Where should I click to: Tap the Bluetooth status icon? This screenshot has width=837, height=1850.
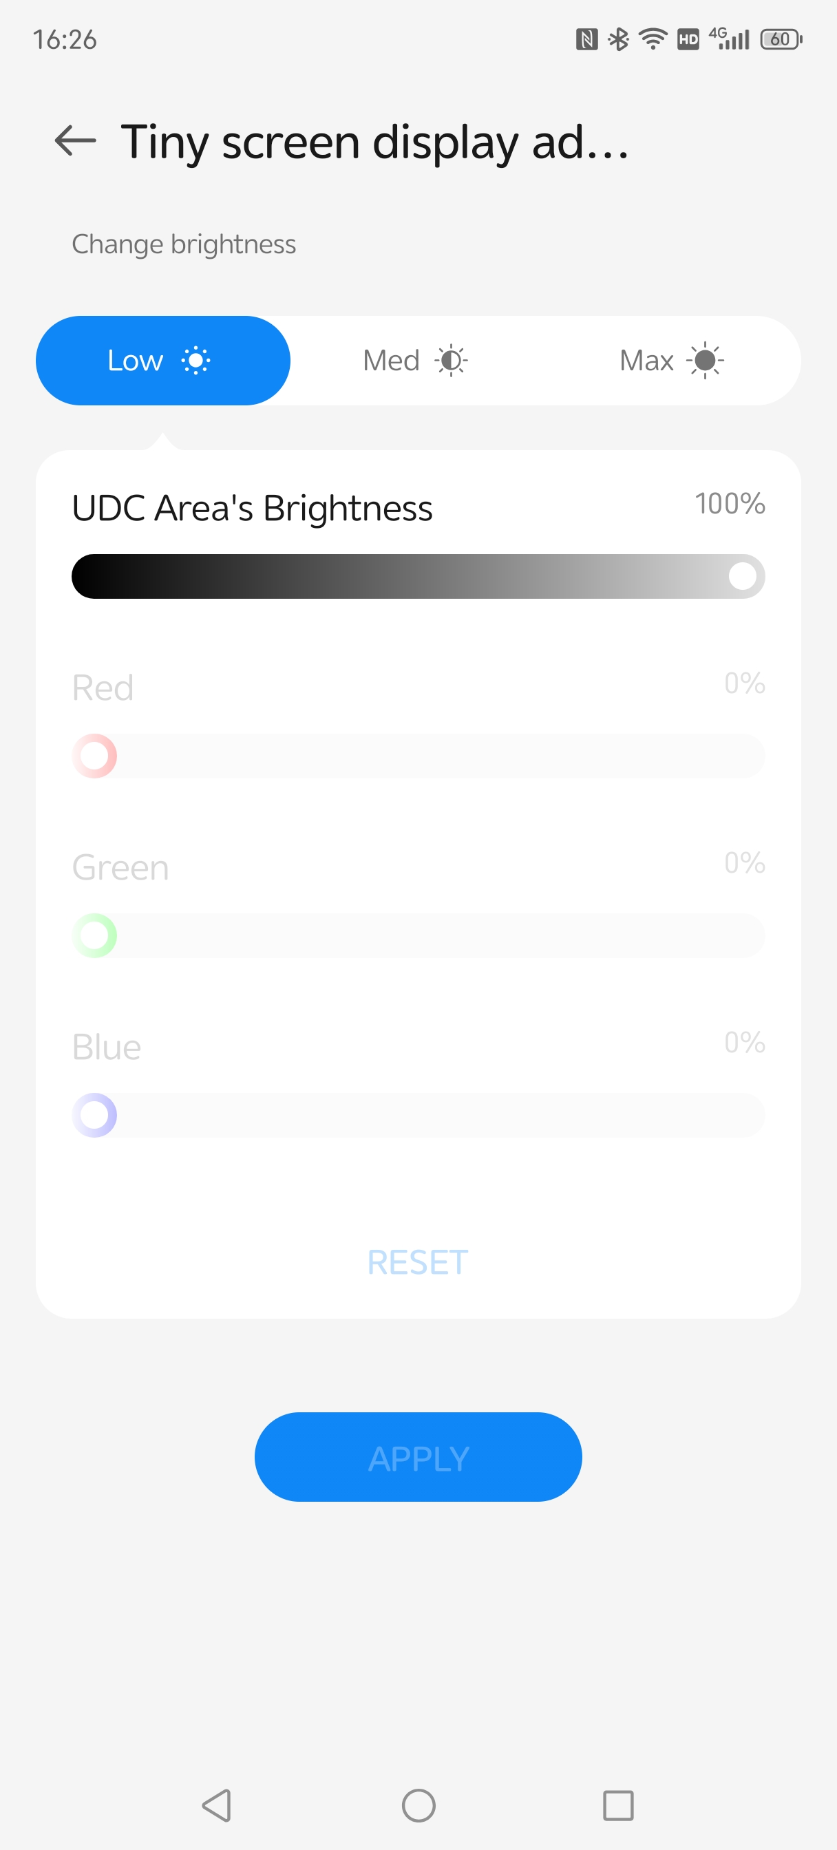tap(618, 39)
